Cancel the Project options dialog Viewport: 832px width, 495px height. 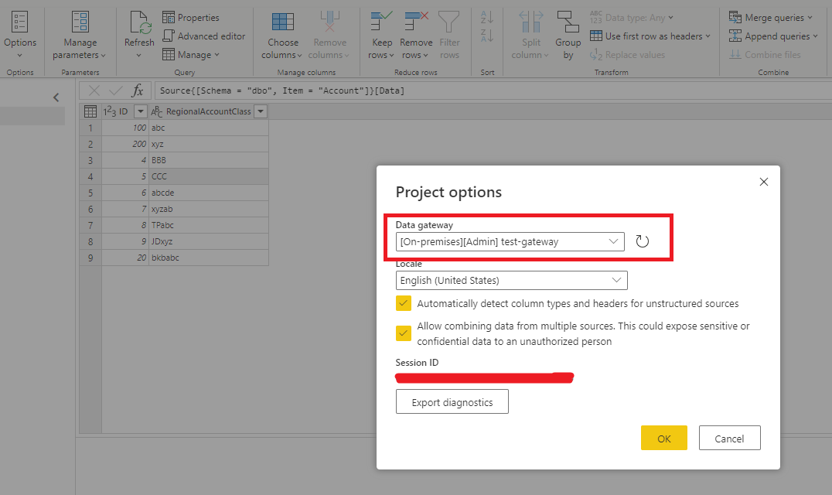point(730,439)
